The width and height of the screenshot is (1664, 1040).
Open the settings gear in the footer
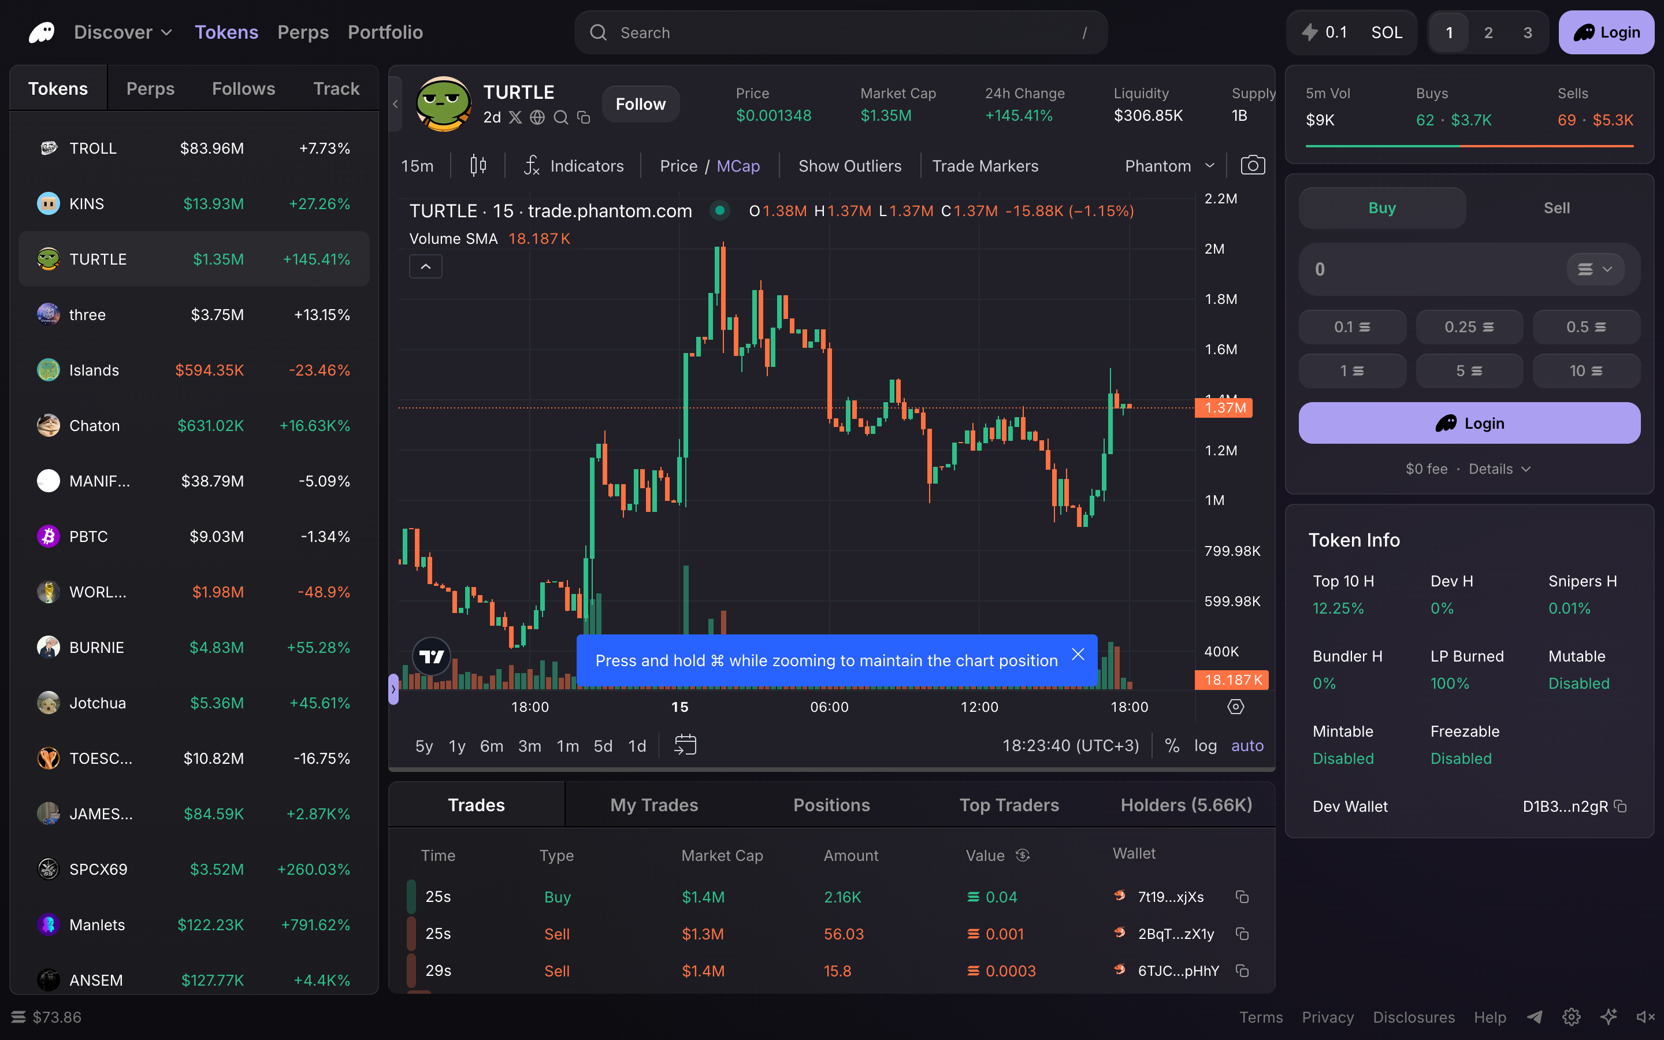click(x=1571, y=1017)
